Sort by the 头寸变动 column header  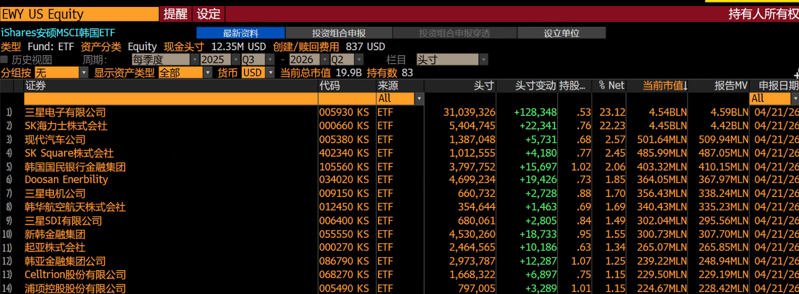(x=527, y=86)
